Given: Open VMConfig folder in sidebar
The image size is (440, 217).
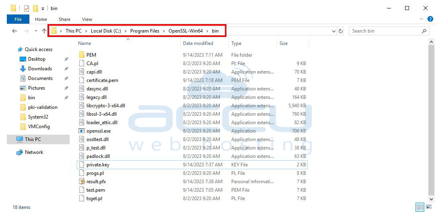Looking at the screenshot, I should tap(39, 127).
